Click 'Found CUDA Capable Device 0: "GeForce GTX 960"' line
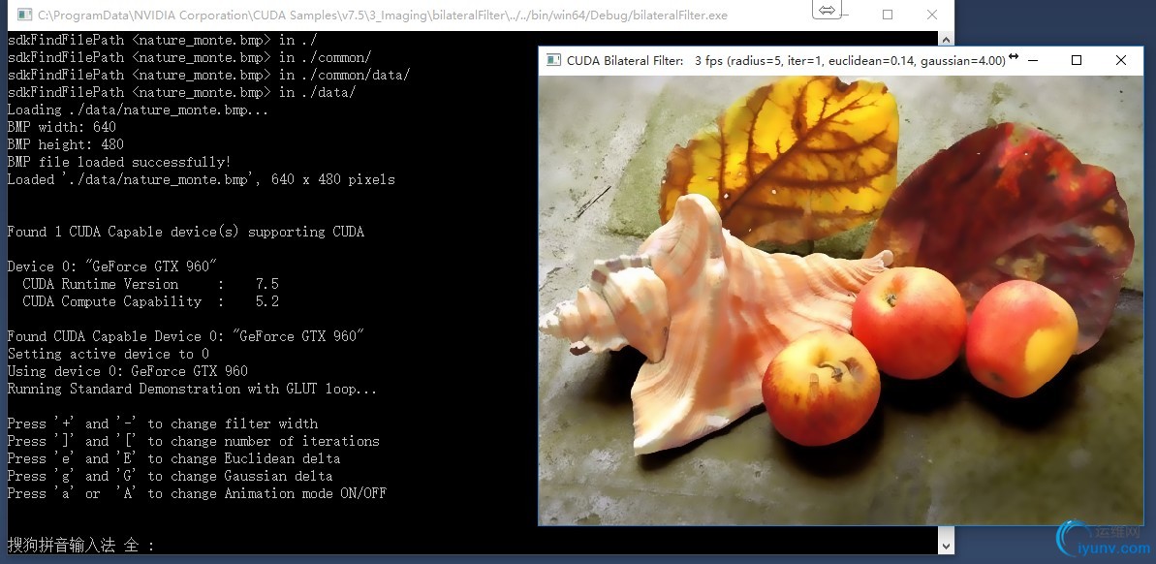 pos(186,336)
